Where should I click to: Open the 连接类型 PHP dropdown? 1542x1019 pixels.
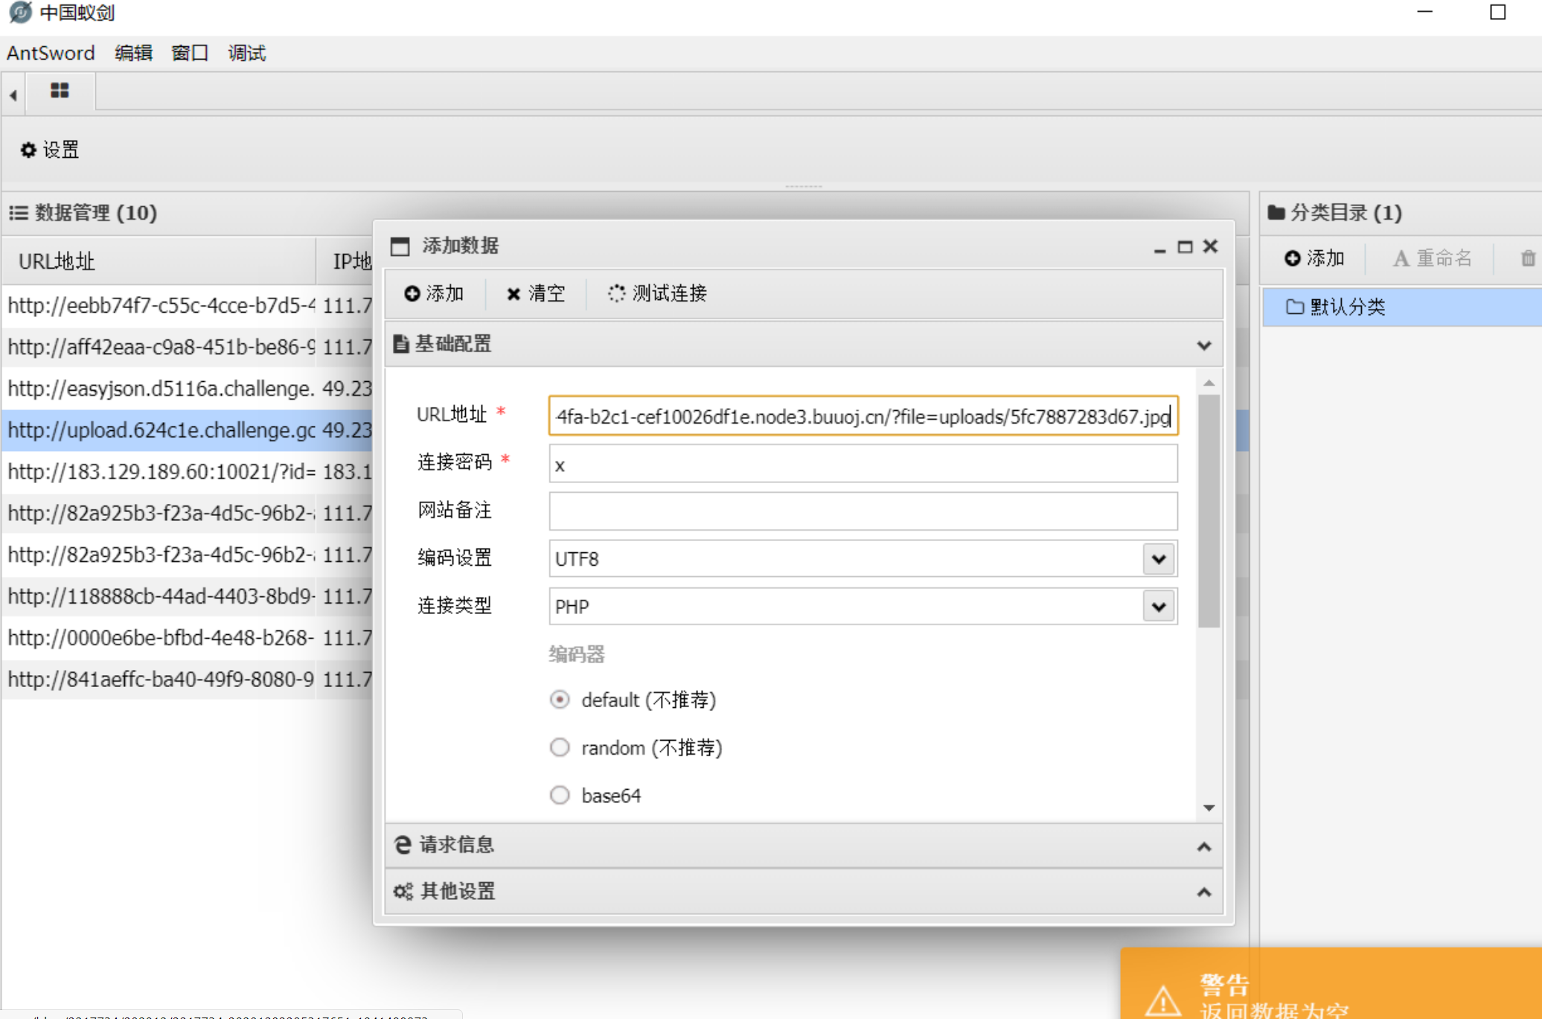[x=1158, y=607]
